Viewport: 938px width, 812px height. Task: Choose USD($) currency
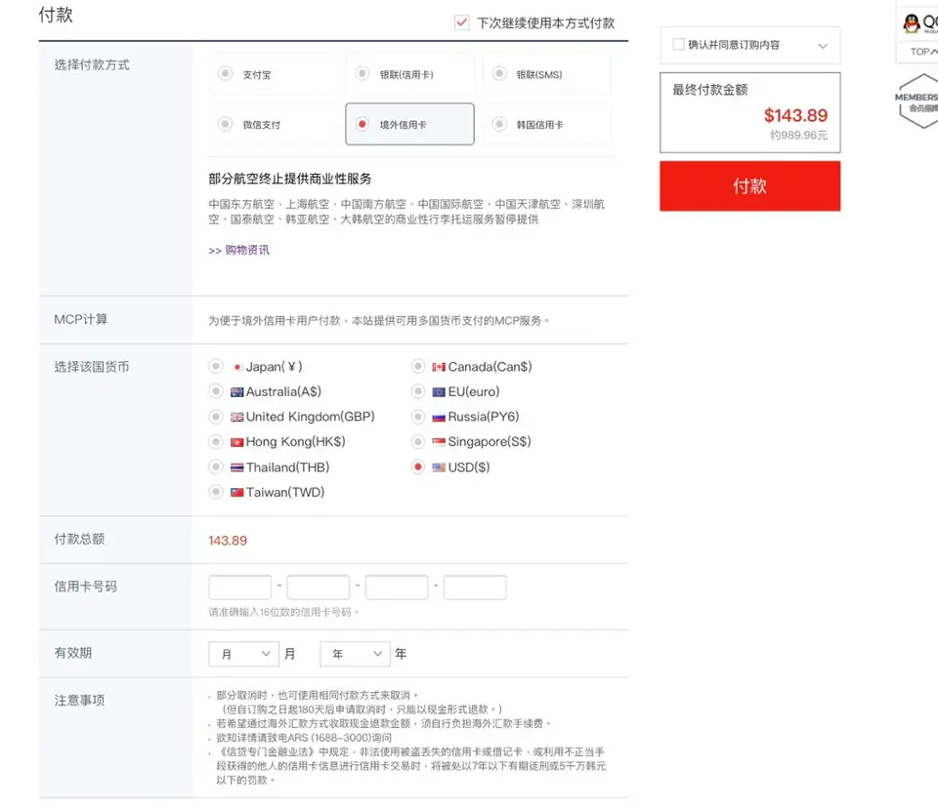418,467
